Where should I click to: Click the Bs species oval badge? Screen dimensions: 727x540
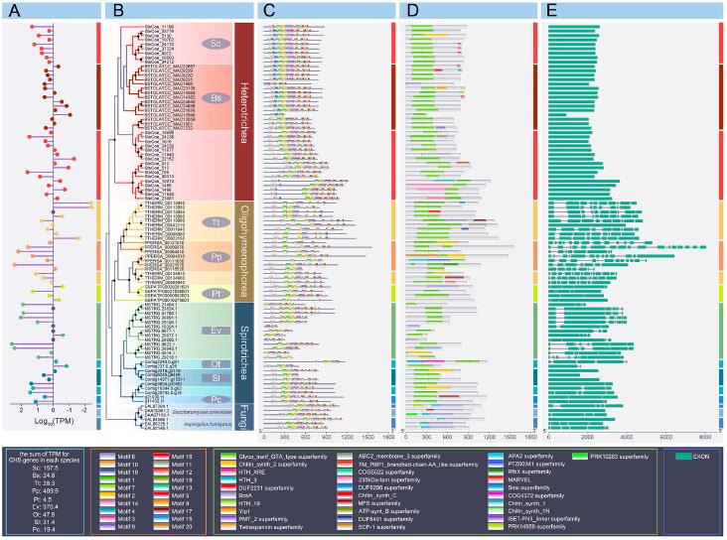(217, 98)
